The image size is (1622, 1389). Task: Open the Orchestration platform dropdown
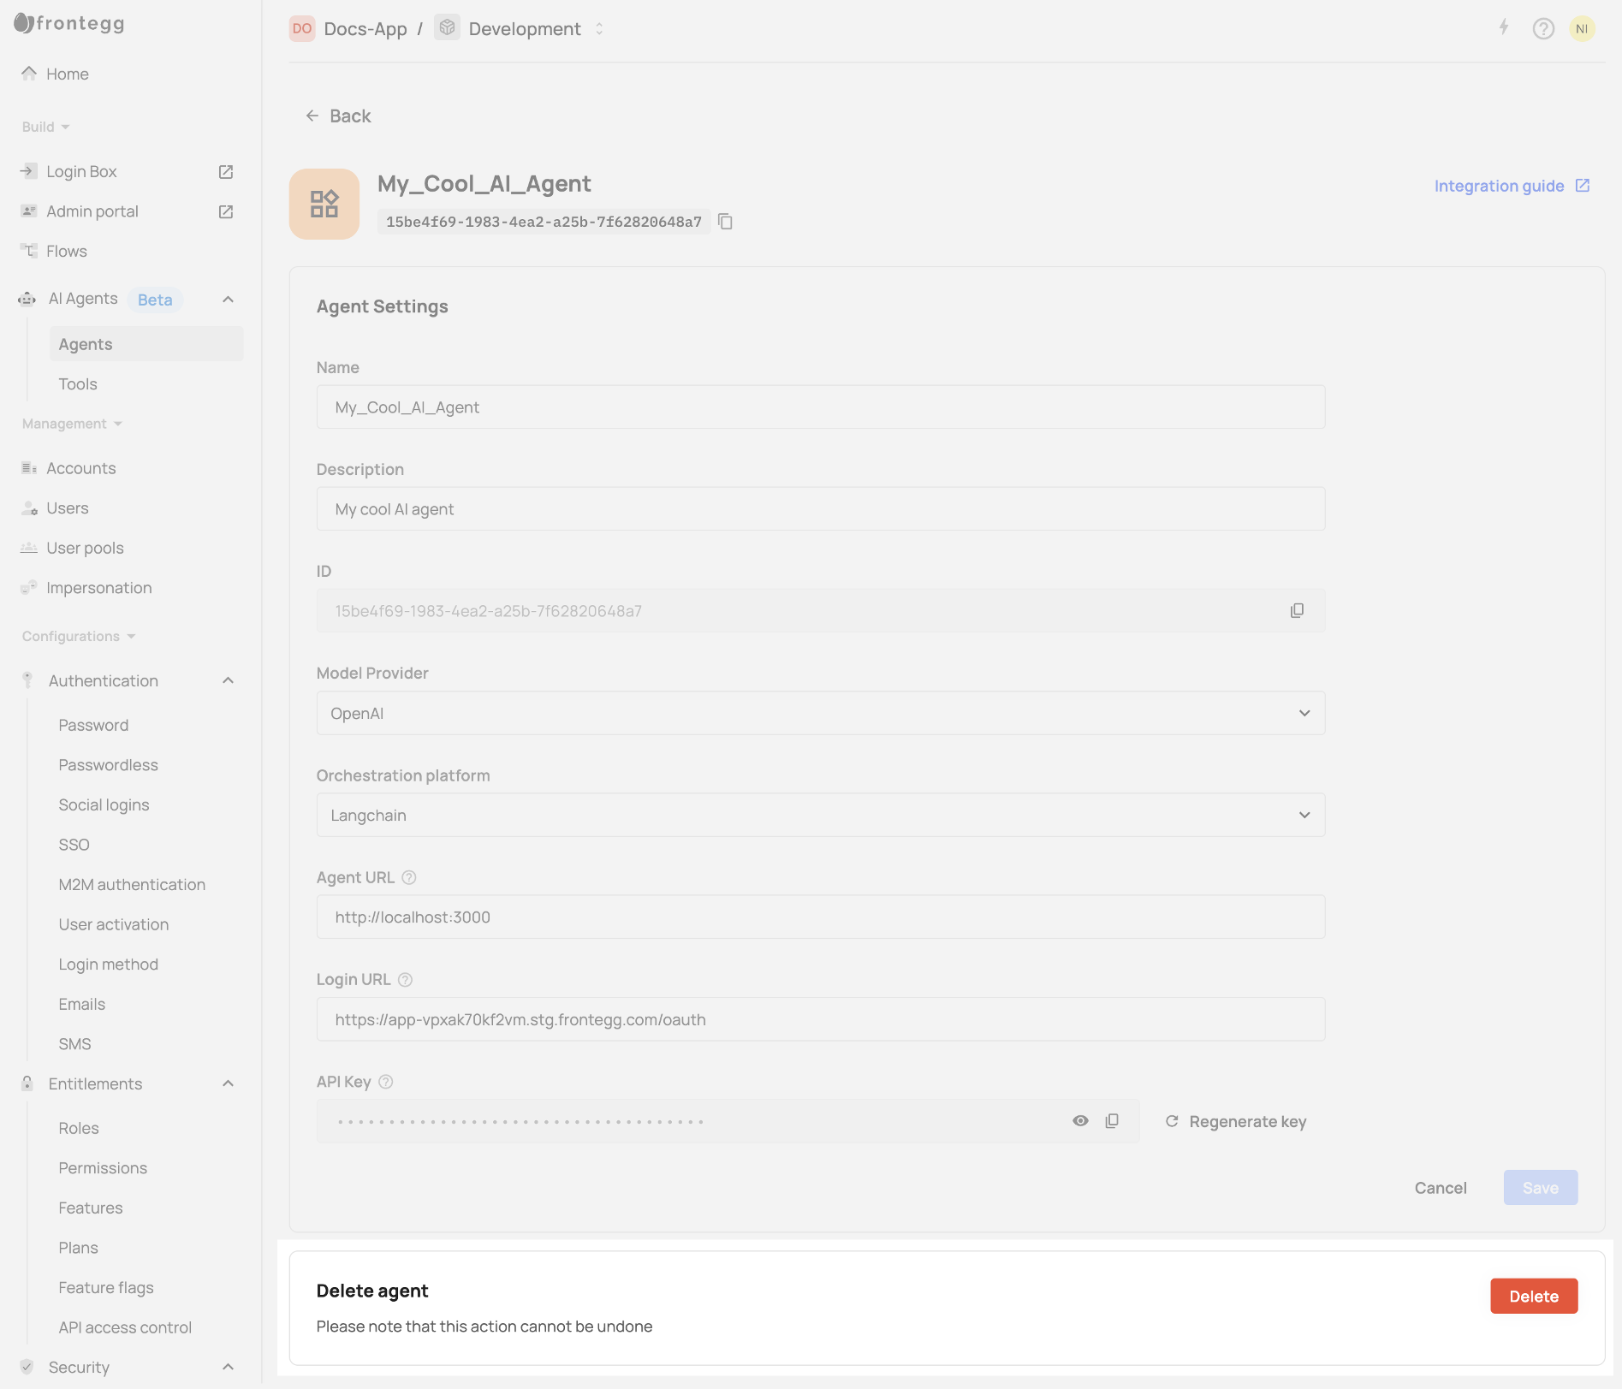820,815
